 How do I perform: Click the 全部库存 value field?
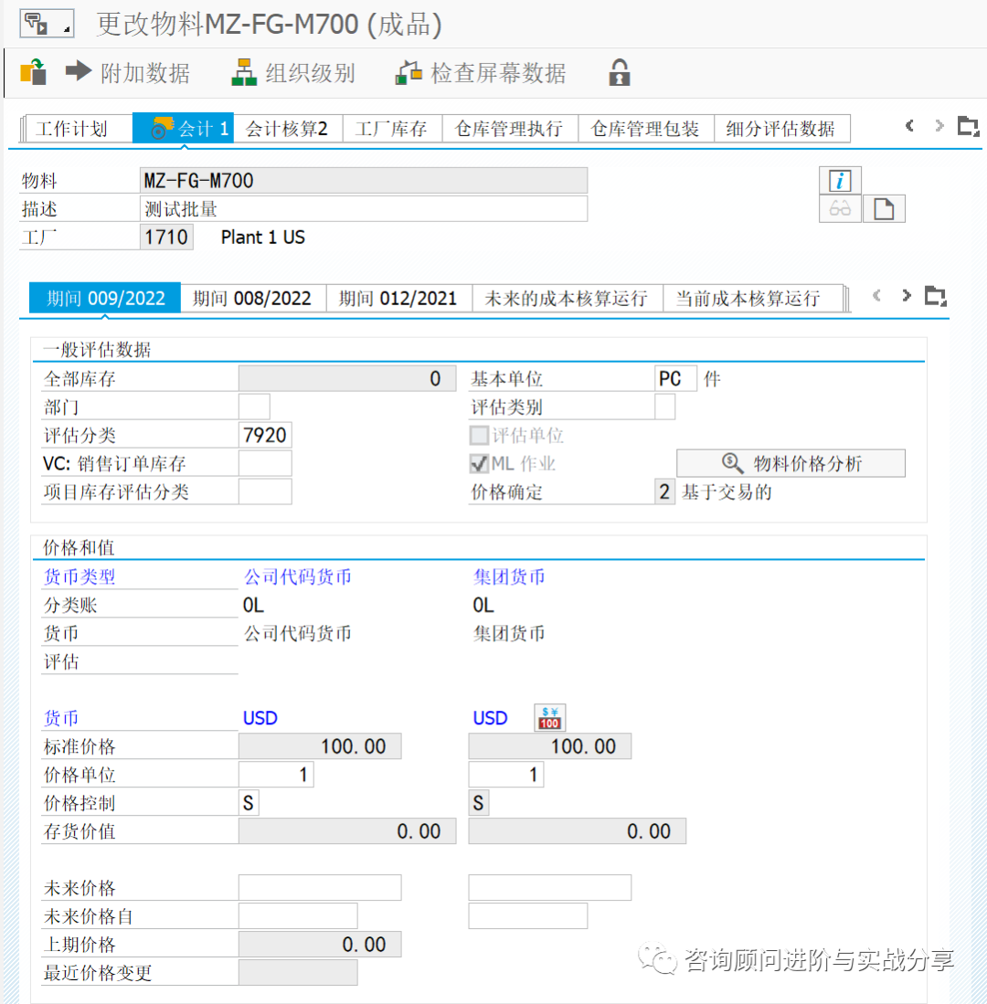(347, 378)
